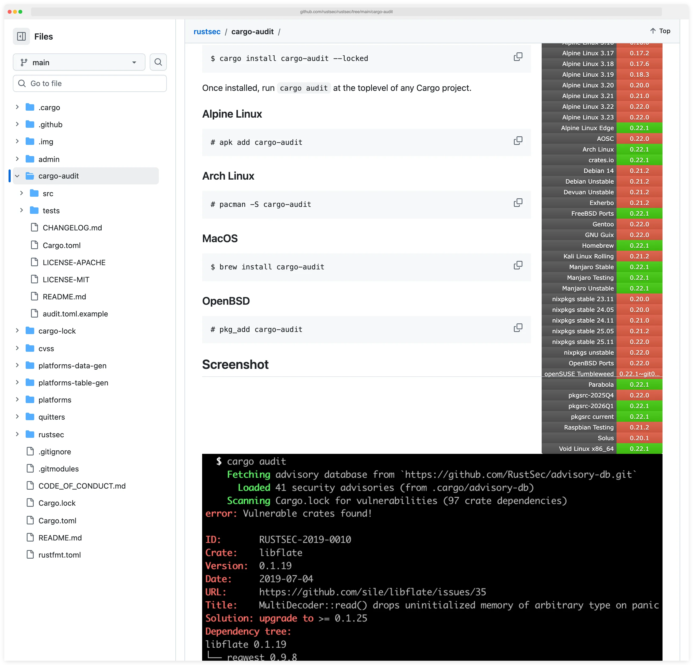Open the rustsec breadcrumb link
Viewport: 693px width, 665px height.
point(207,32)
